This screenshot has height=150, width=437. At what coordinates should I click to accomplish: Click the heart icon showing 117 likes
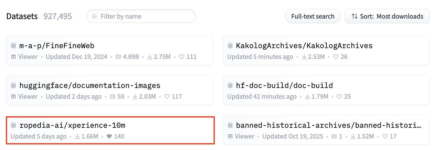tap(167, 97)
